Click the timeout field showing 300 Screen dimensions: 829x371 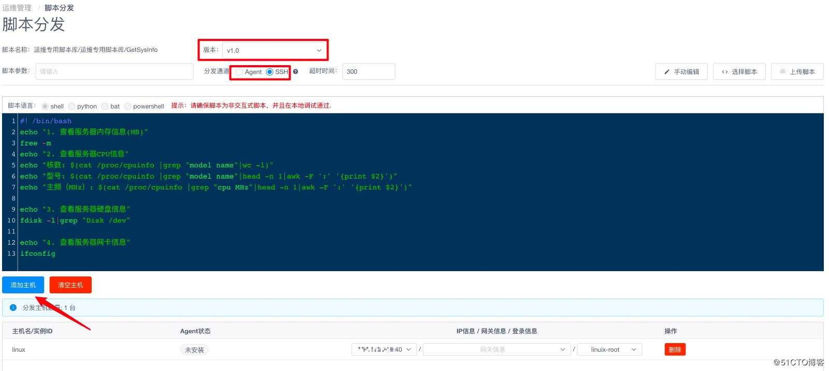[x=369, y=71]
